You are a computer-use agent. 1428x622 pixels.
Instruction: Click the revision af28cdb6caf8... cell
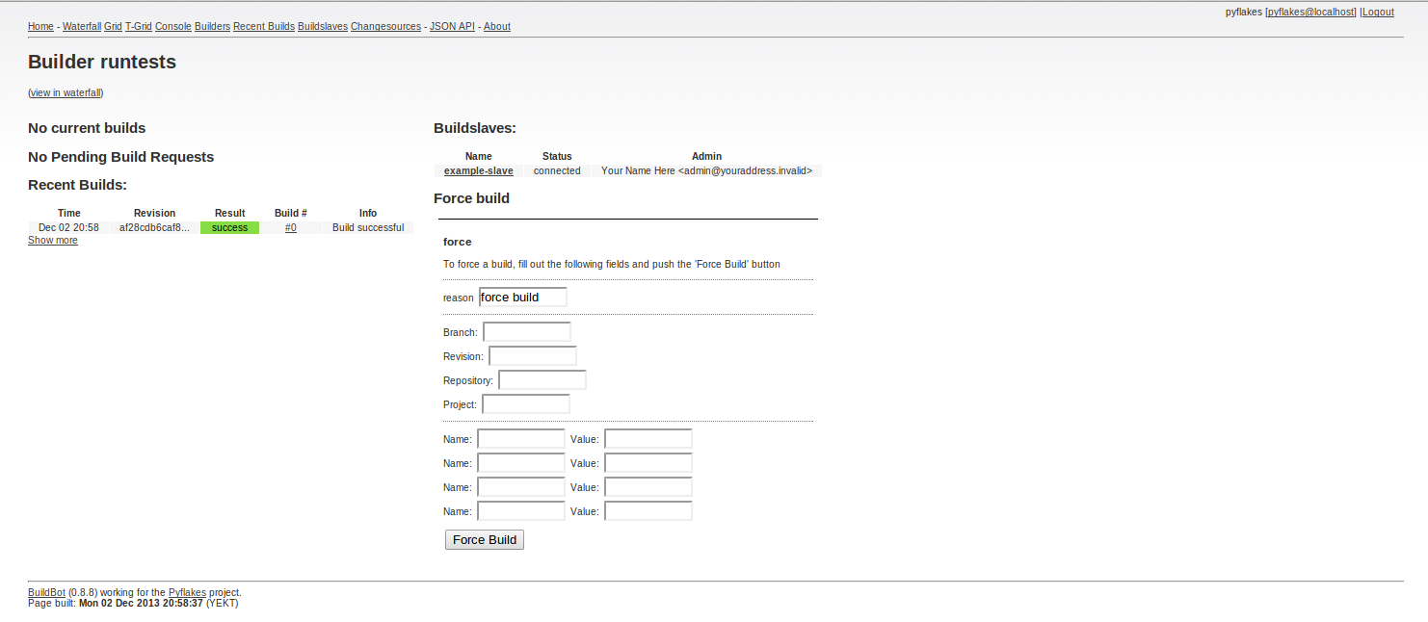pyautogui.click(x=155, y=228)
